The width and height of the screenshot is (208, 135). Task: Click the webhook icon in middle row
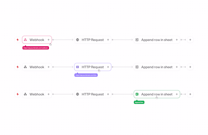pyautogui.click(x=25, y=67)
